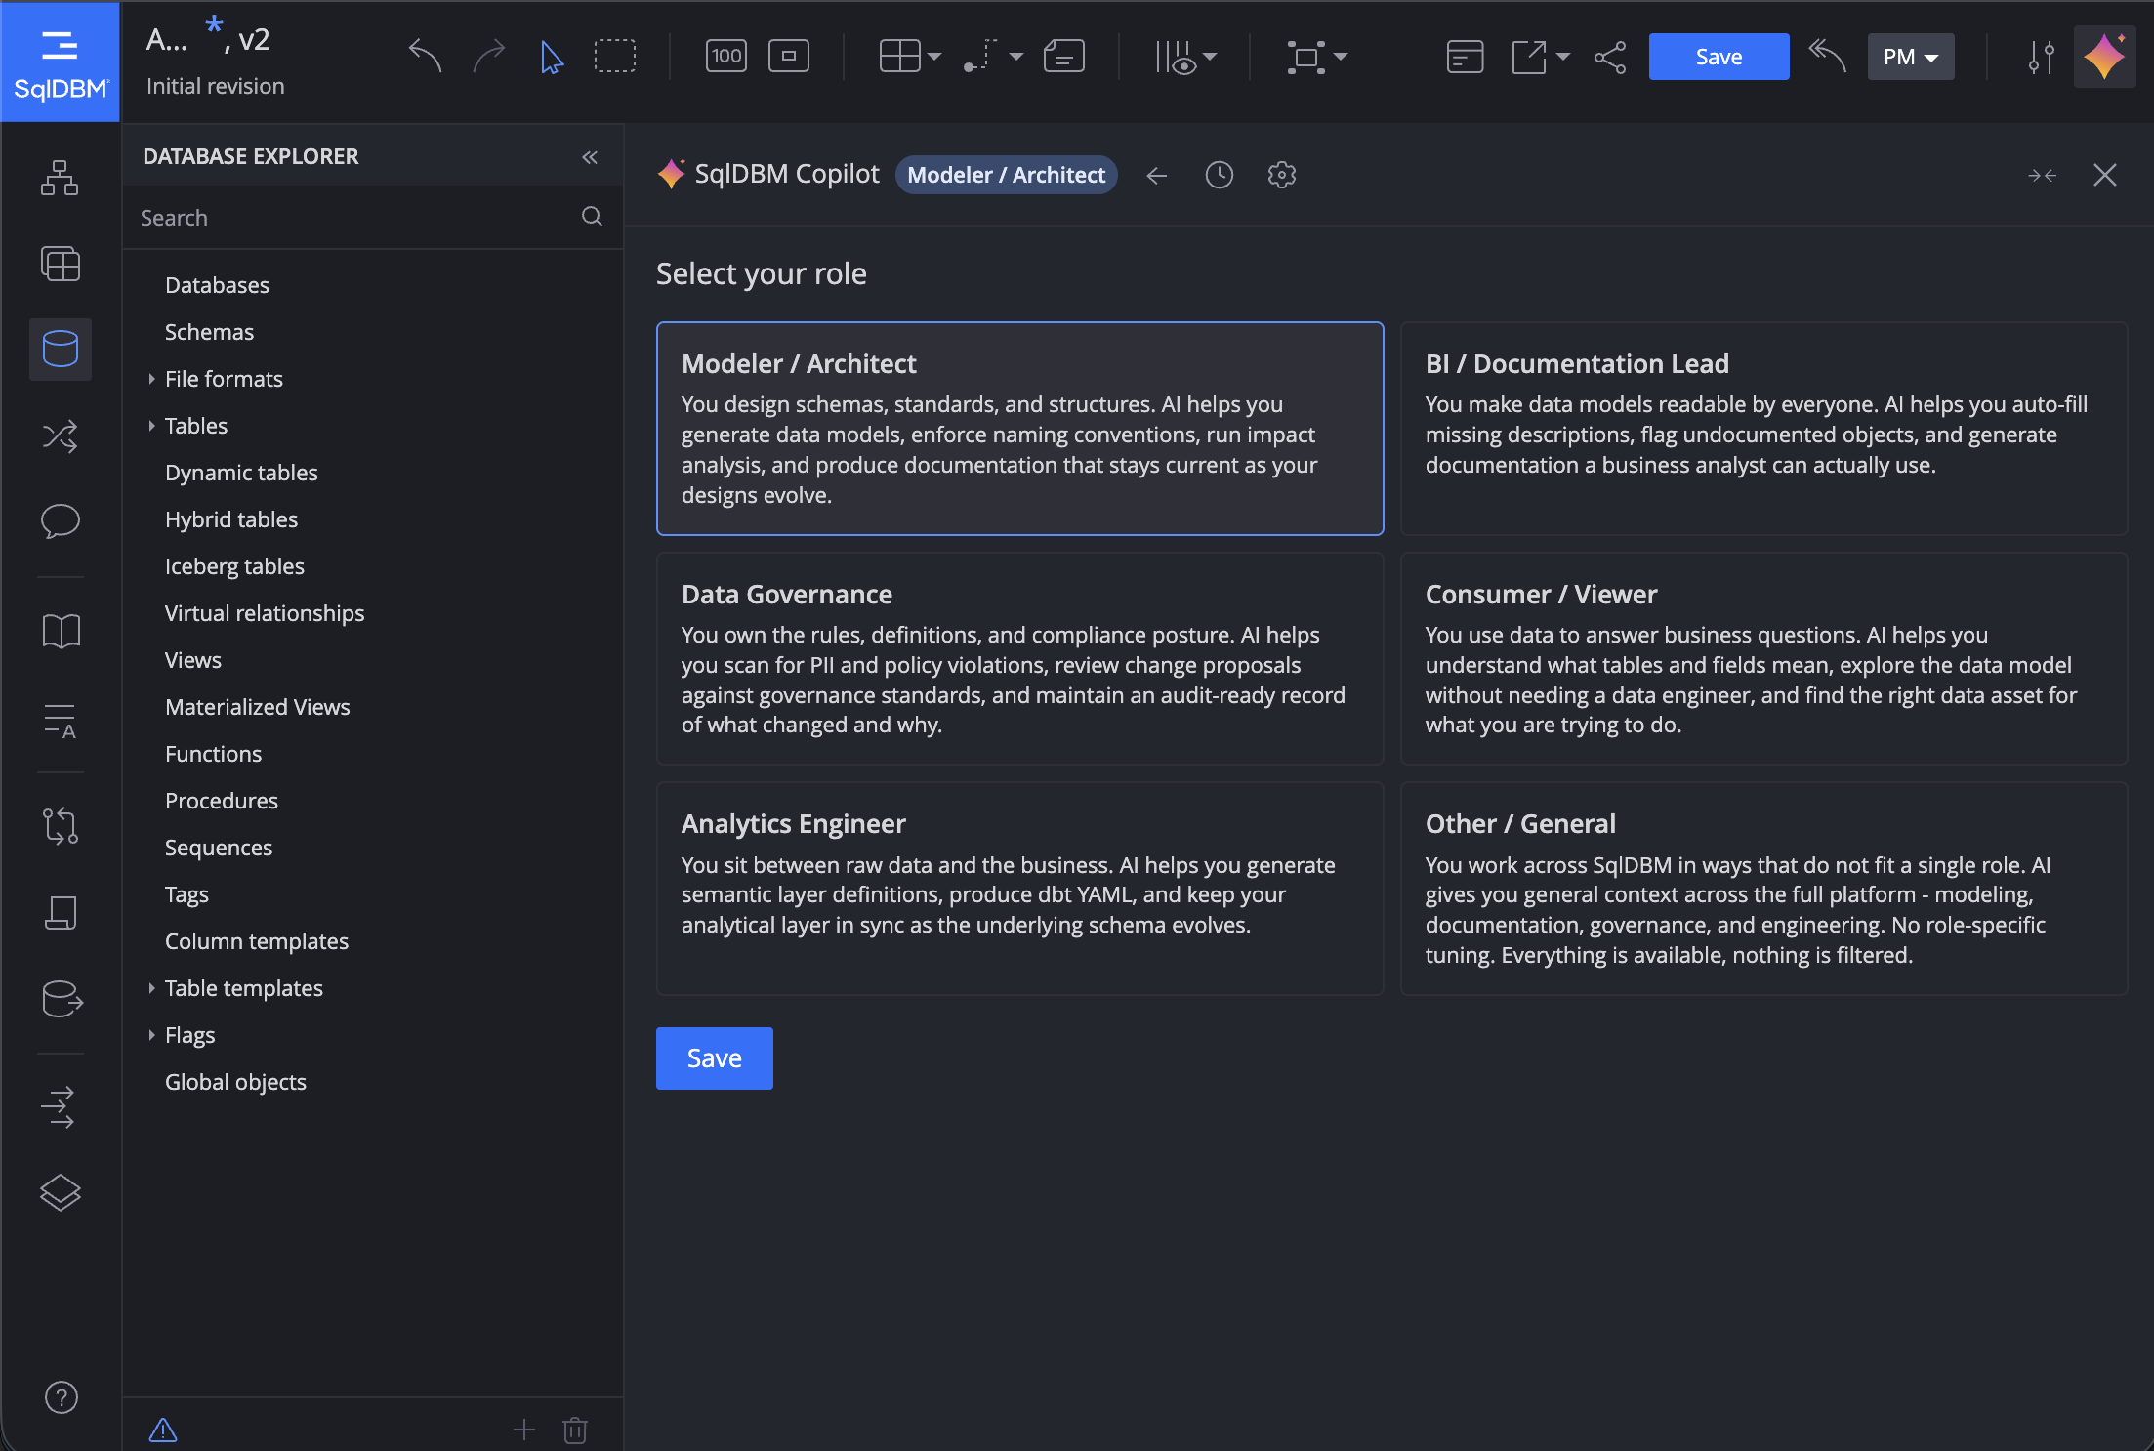Viewport: 2154px width, 1451px height.
Task: Open the relationship line dropdown
Action: click(x=993, y=56)
